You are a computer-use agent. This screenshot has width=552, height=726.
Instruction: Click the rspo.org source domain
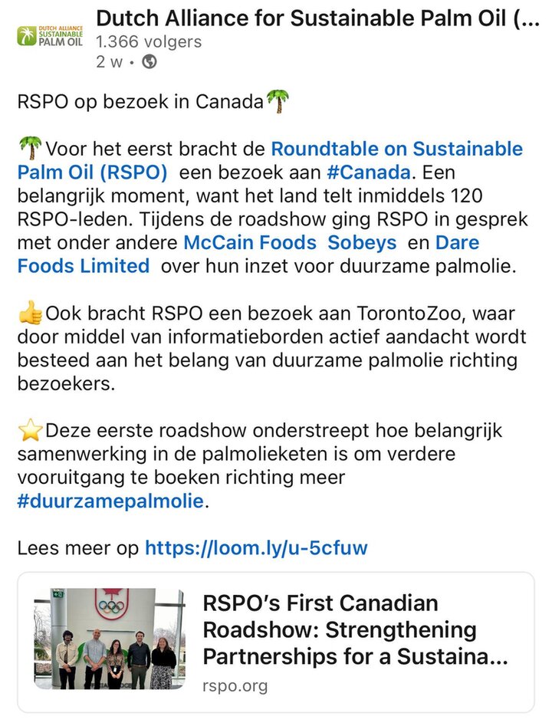pos(235,685)
